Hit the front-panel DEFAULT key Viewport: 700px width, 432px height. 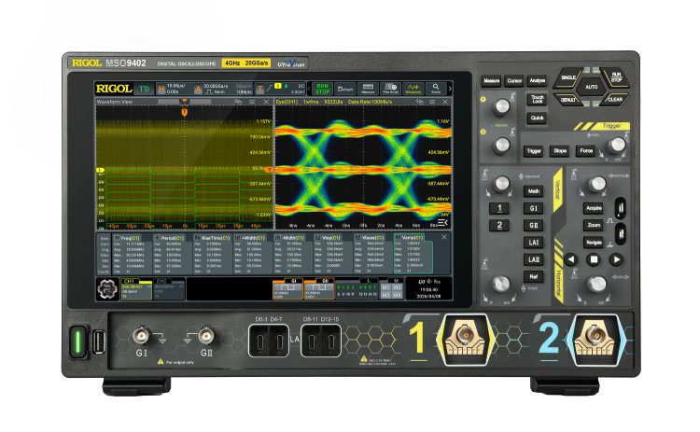pos(567,100)
